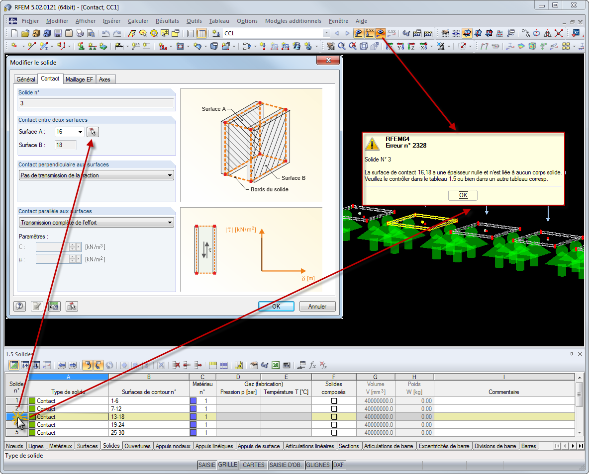
Task: Toggle the show result values x.xx icon
Action: coord(370,33)
